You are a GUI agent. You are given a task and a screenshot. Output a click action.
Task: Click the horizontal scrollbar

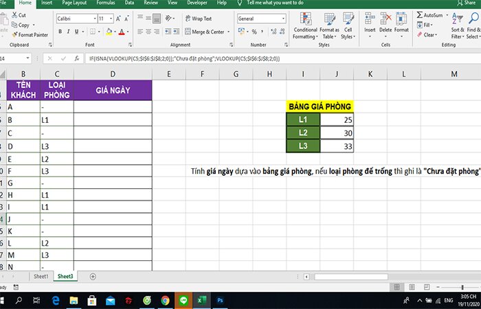coord(350,277)
